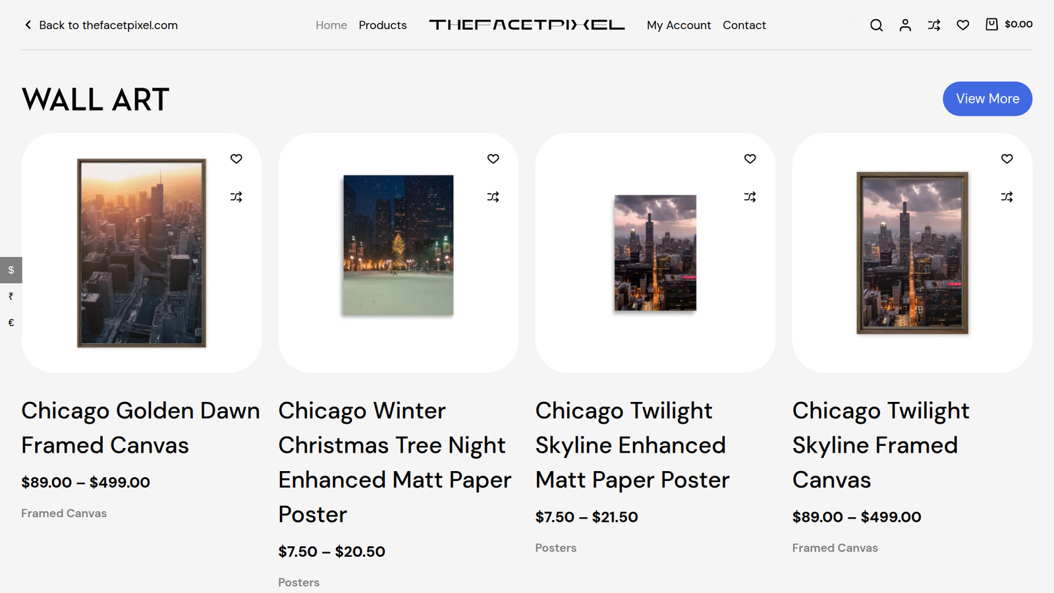The height and width of the screenshot is (593, 1054).
Task: Wishlist the Chicago Winter Christmas Tree poster
Action: coord(493,159)
